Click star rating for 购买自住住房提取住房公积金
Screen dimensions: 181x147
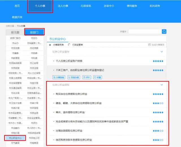coord(158,94)
